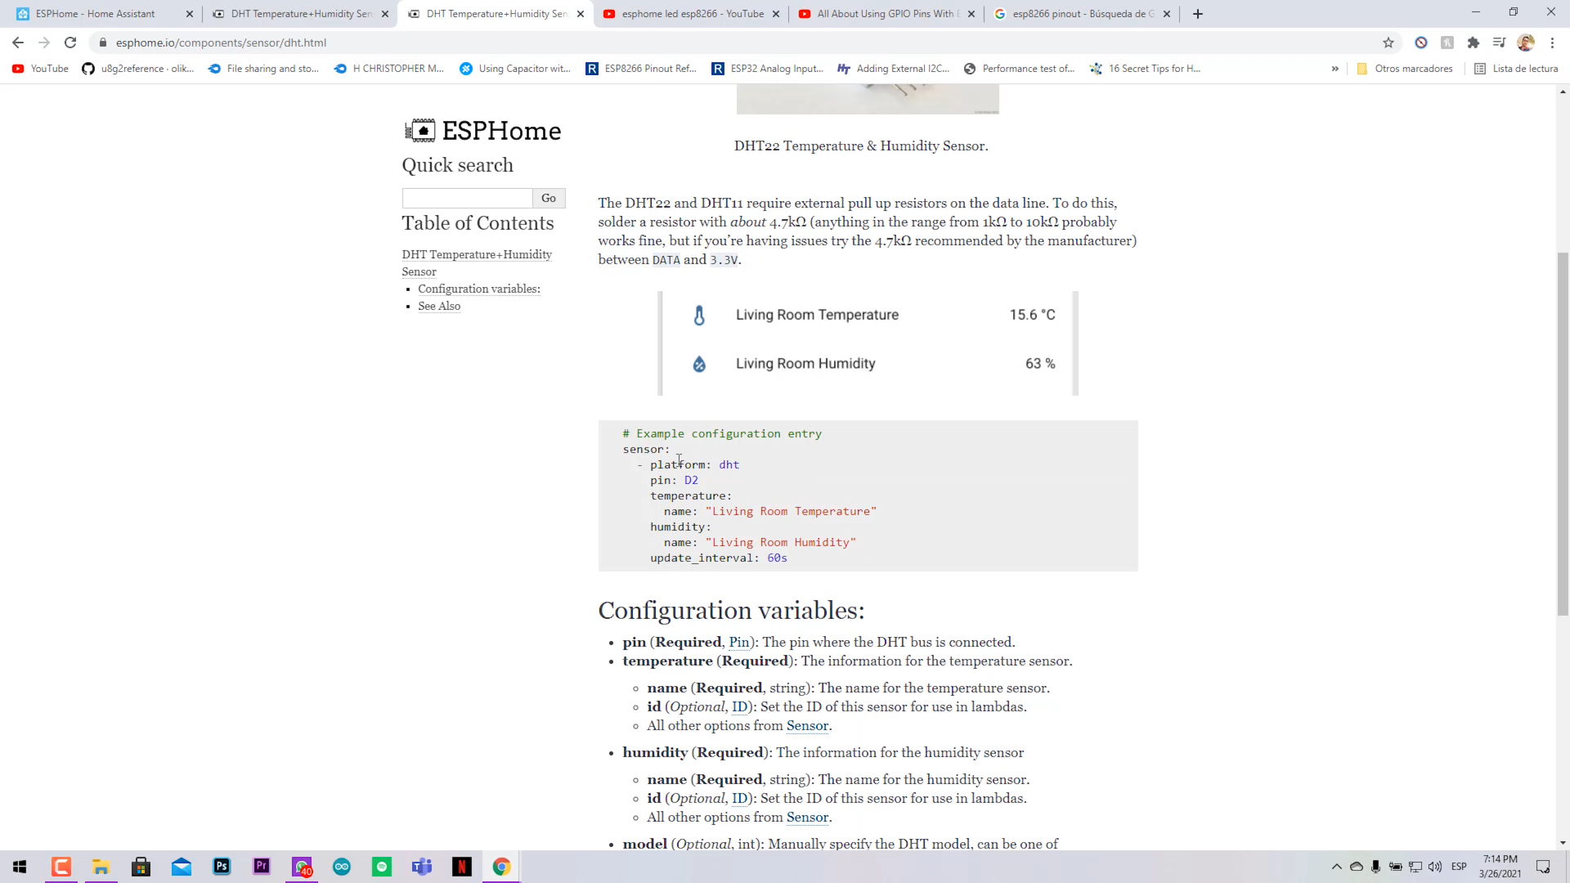Jump to Configuration variables contents link

pyautogui.click(x=479, y=289)
